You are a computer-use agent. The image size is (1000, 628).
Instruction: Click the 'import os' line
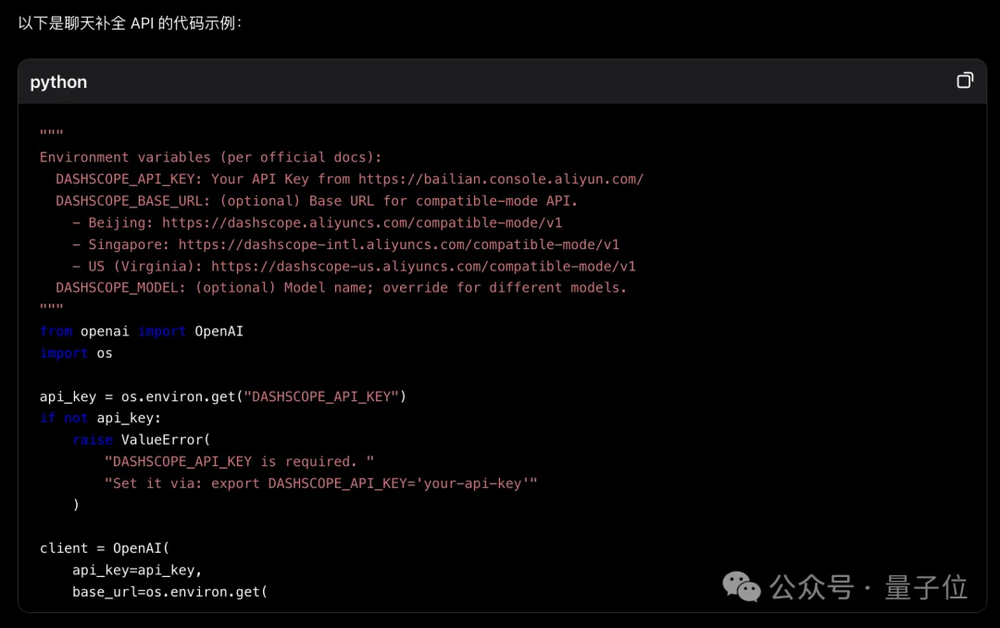[x=76, y=353]
